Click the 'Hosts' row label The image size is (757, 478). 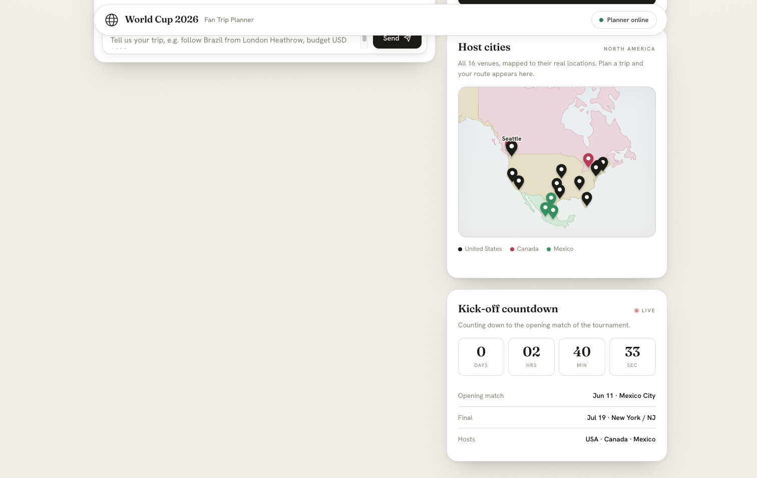click(x=467, y=439)
